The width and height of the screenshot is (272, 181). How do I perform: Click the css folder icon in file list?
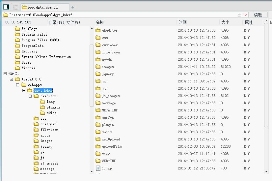click(x=98, y=38)
